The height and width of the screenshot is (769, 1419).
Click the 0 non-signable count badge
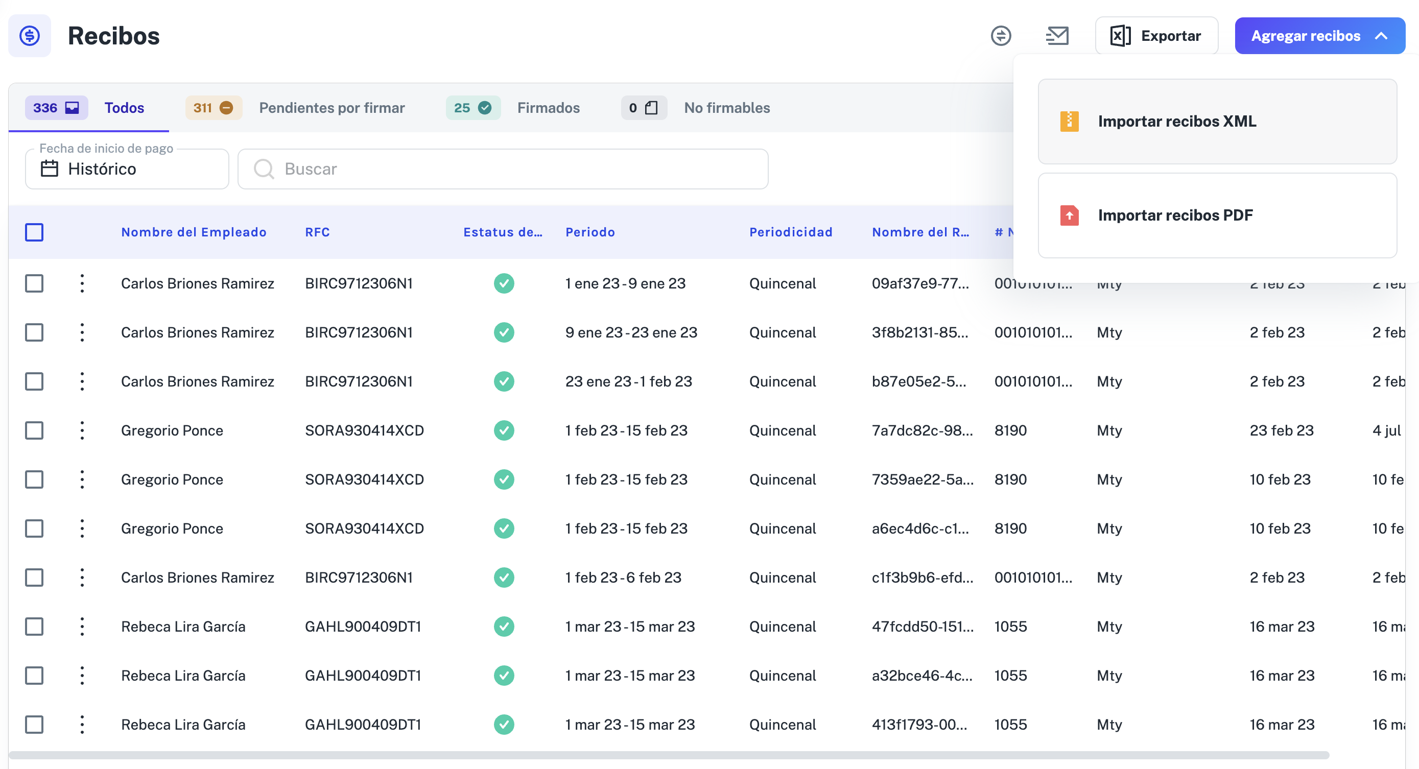644,108
